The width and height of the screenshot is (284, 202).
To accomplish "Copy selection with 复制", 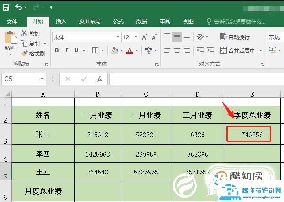I will coord(30,43).
